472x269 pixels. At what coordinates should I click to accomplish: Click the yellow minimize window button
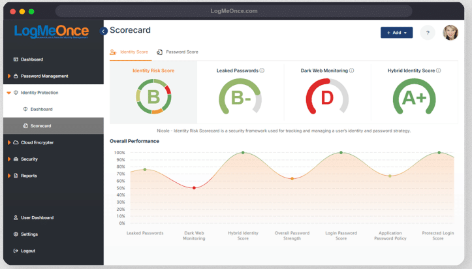click(22, 12)
